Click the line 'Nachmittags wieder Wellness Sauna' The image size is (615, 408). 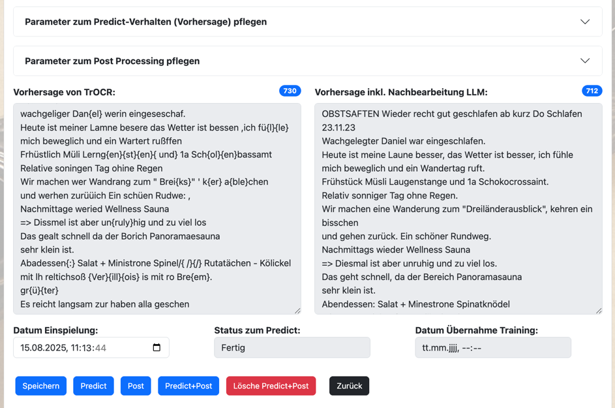point(396,250)
